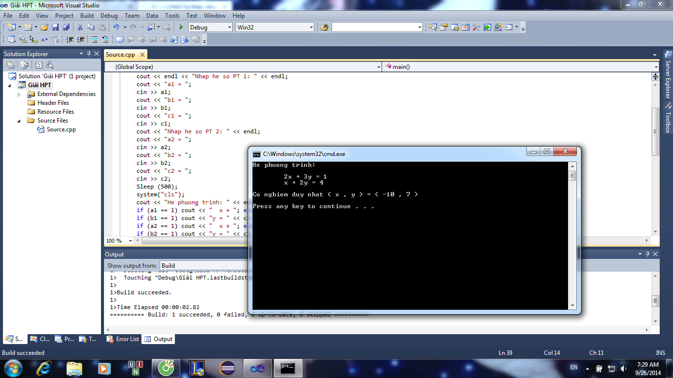The image size is (673, 378).
Task: Click the Internet Explorer taskbar icon
Action: point(44,368)
